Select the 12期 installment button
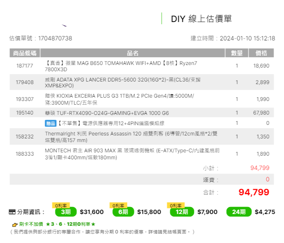The image size is (284, 243). click(182, 212)
